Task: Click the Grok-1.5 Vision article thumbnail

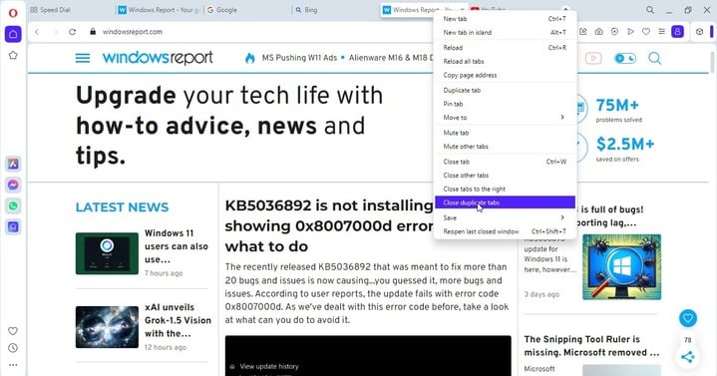Action: coord(107,327)
